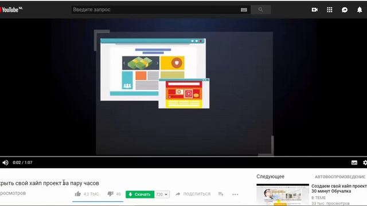Click the YouTube logo
The width and height of the screenshot is (367, 206).
[x=11, y=10]
